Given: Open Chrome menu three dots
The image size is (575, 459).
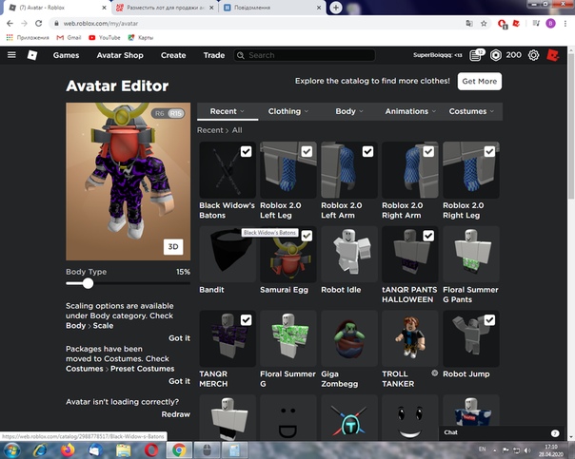Looking at the screenshot, I should [565, 24].
